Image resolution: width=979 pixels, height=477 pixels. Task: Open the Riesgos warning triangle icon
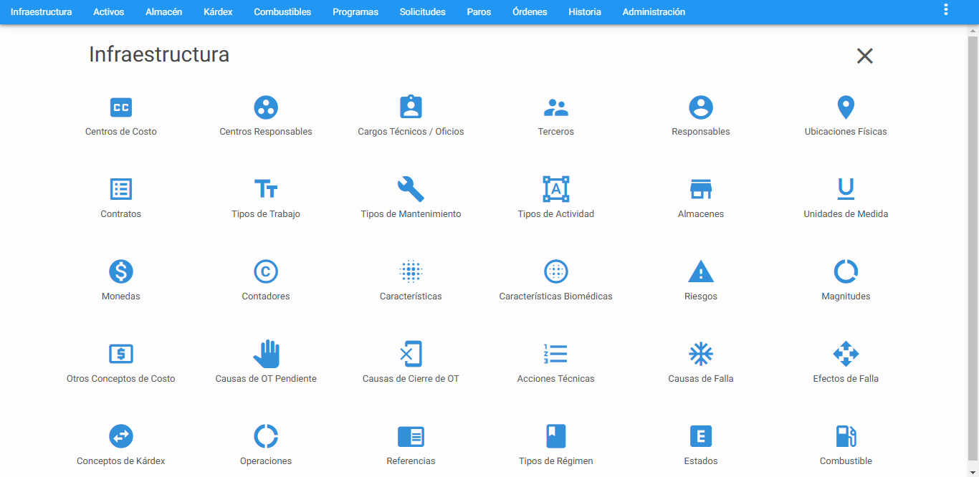pyautogui.click(x=701, y=271)
